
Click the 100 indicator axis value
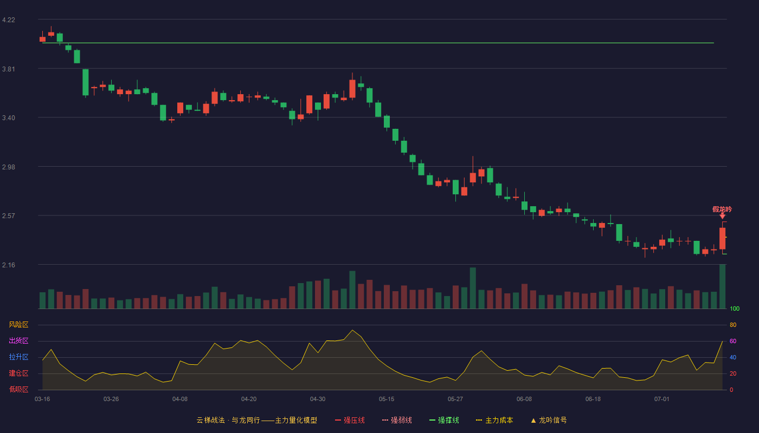point(735,309)
